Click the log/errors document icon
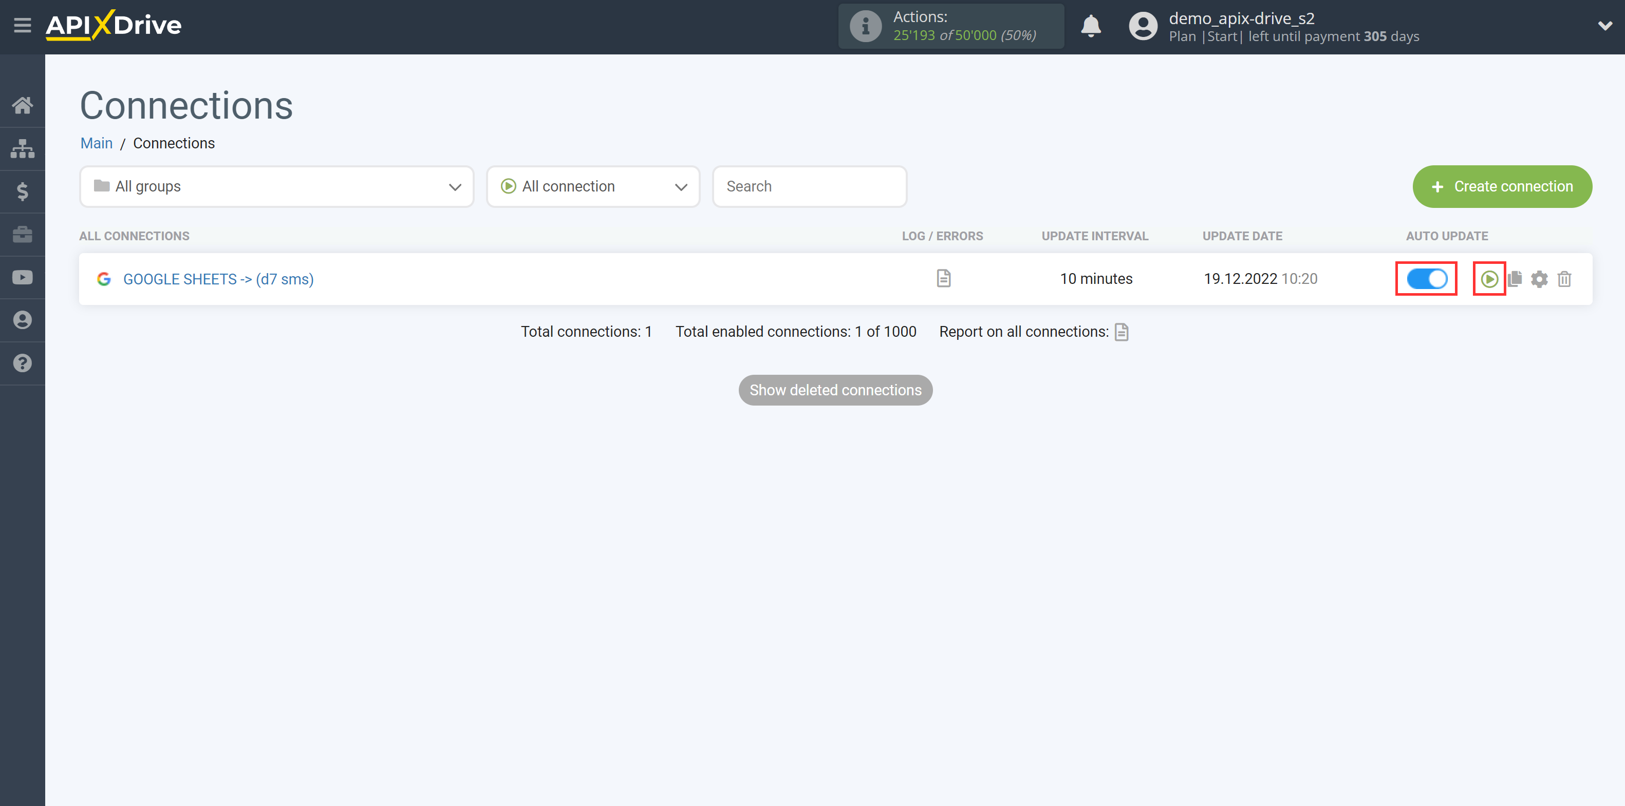 [x=943, y=279]
